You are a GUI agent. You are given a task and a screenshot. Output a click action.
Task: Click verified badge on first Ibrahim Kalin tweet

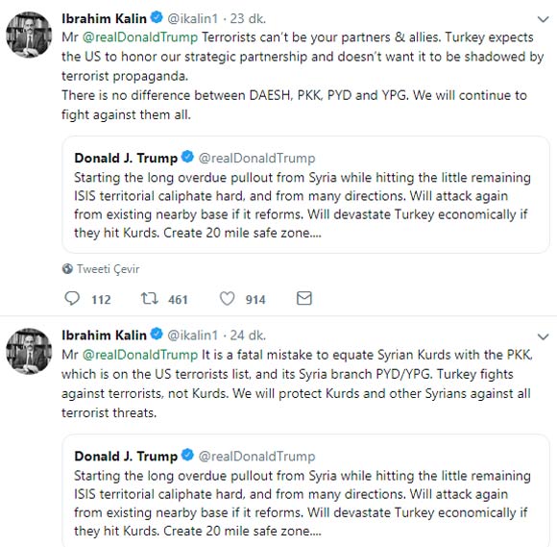[x=157, y=17]
